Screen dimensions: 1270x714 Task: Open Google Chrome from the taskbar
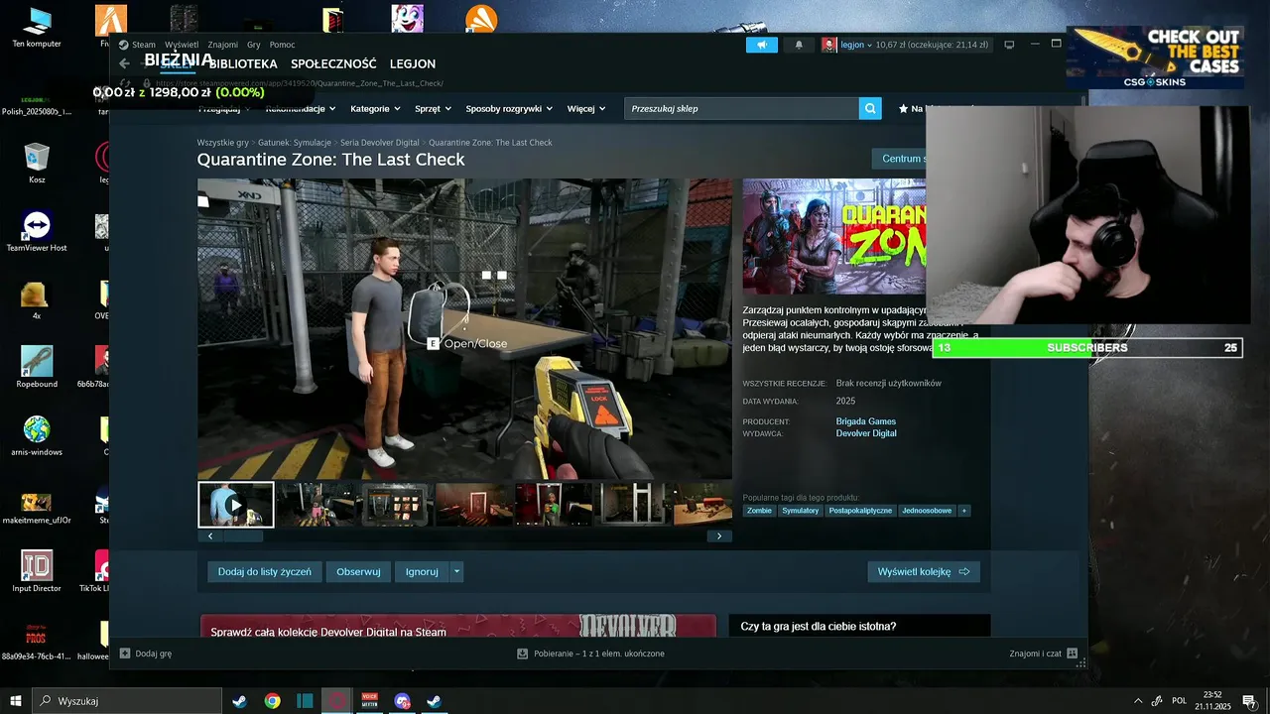point(272,701)
